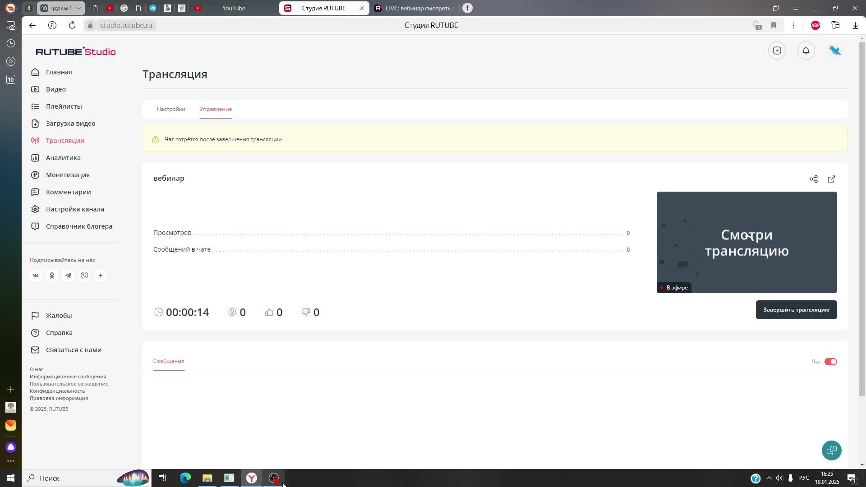866x487 pixels.
Task: Expand the группа 1 tab group dropdown
Action: (x=78, y=8)
